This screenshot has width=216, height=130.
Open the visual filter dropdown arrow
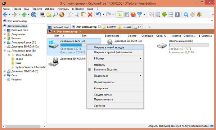click(144, 15)
